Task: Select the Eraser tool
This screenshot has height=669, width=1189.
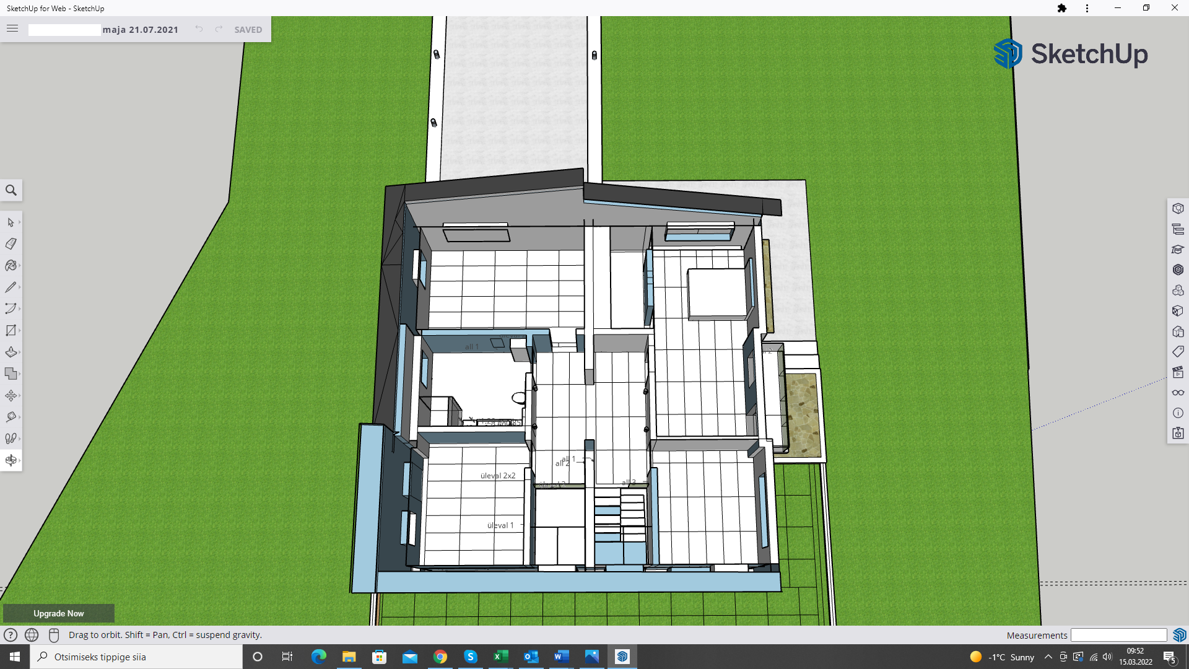Action: click(11, 244)
